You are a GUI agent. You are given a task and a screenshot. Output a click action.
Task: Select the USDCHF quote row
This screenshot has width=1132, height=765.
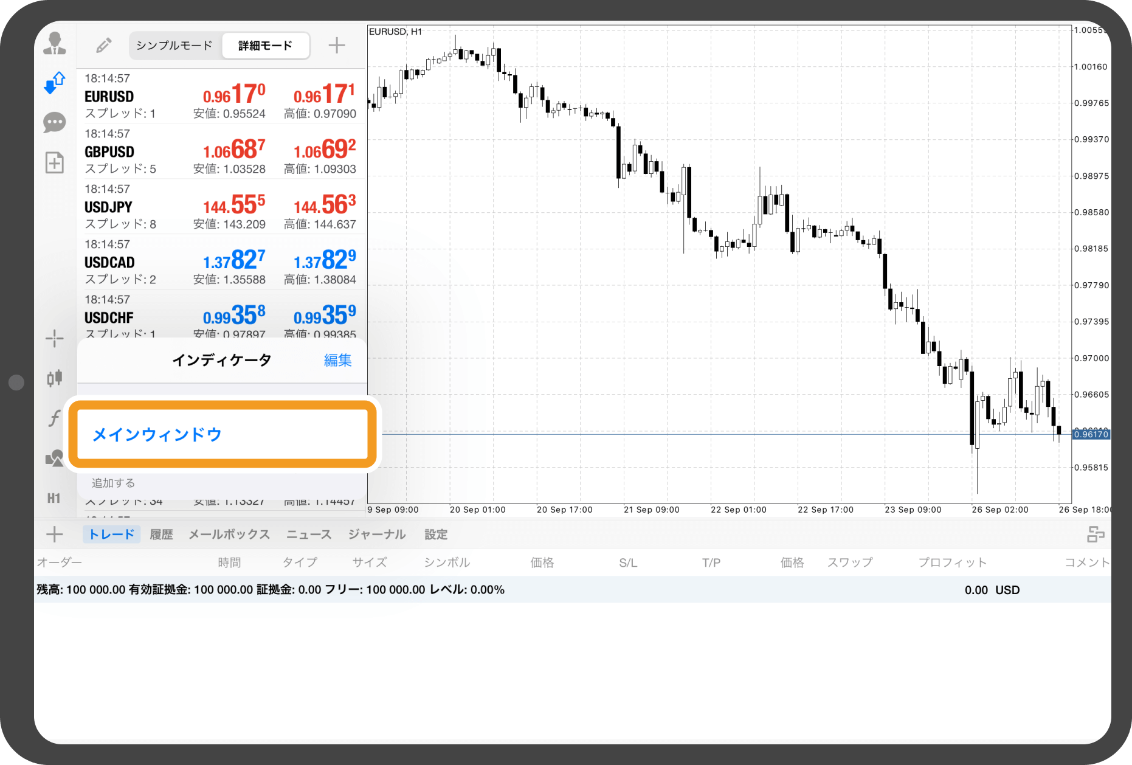click(x=221, y=315)
